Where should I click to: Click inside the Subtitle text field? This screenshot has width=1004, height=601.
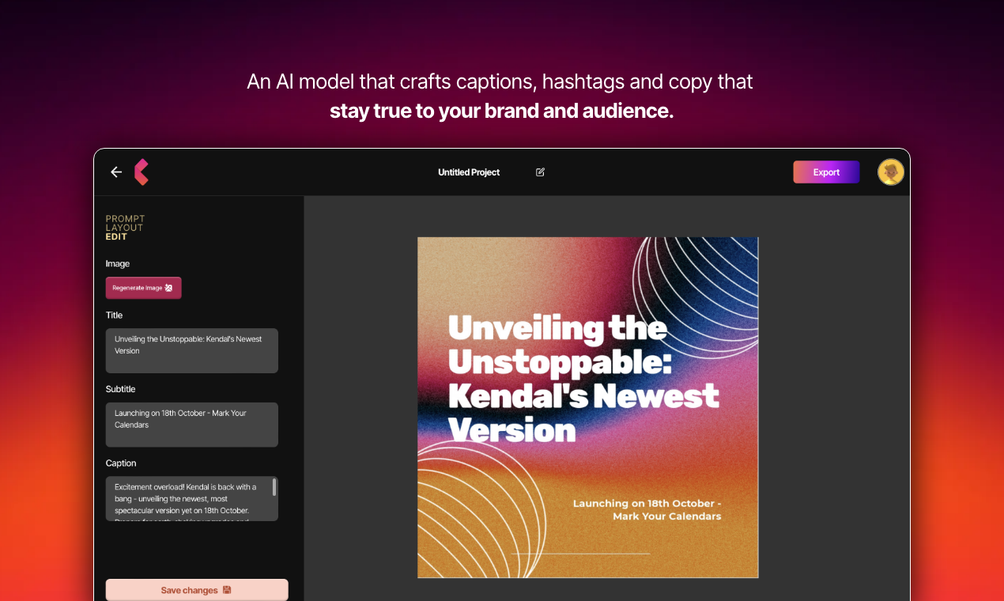coord(191,425)
